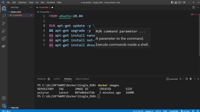Toggle the primary side bar layout icon

172,2
